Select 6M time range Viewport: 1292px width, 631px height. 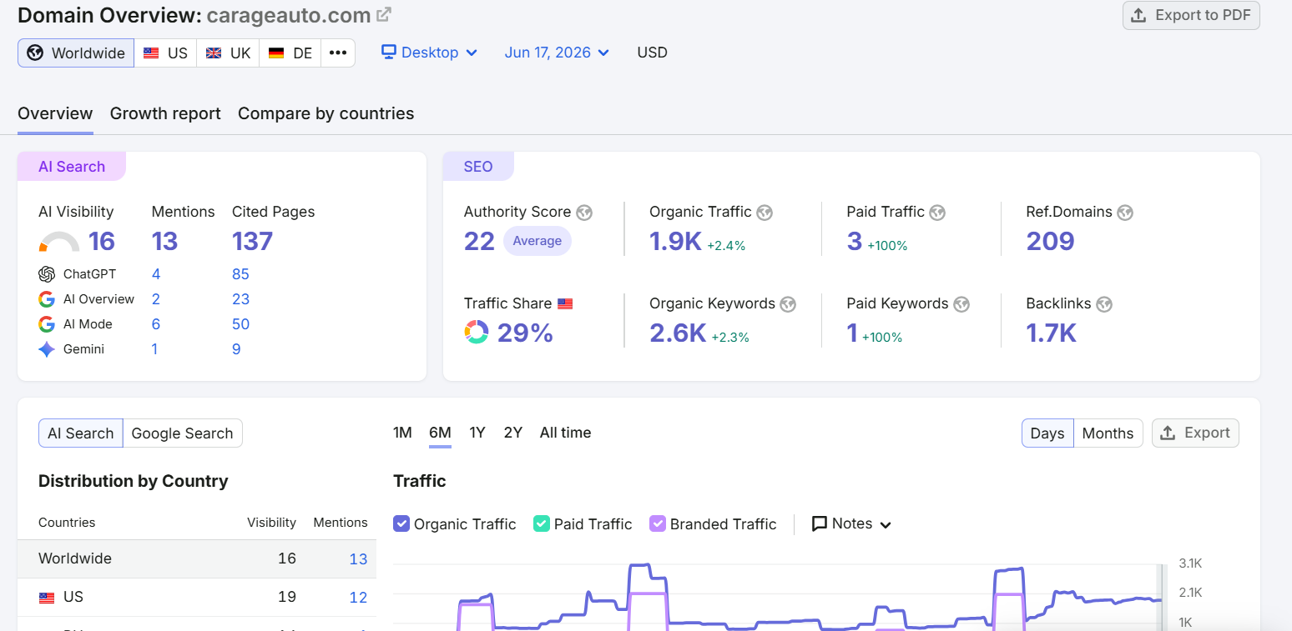440,433
